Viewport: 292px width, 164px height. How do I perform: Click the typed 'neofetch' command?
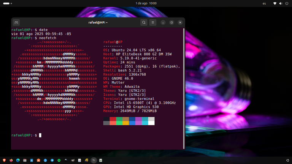point(48,38)
